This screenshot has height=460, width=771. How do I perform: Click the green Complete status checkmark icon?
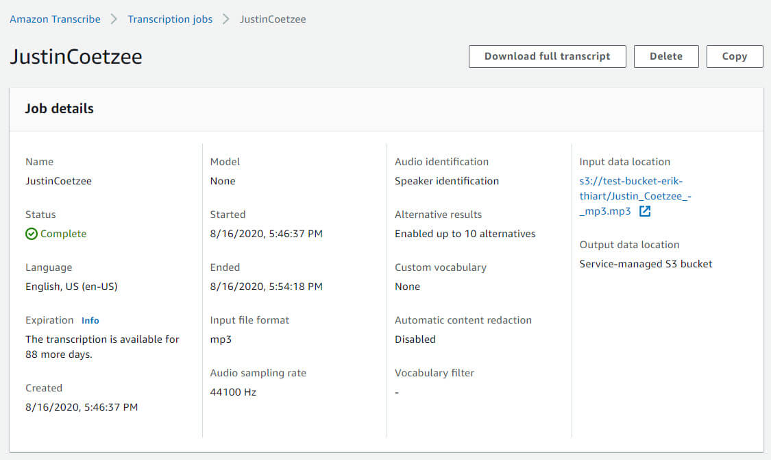[32, 234]
